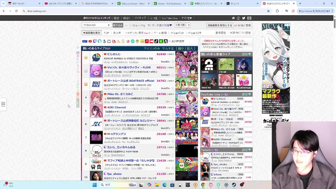336x189 pixels.
Task: Open the mail envelope icon in header
Action: (249, 18)
